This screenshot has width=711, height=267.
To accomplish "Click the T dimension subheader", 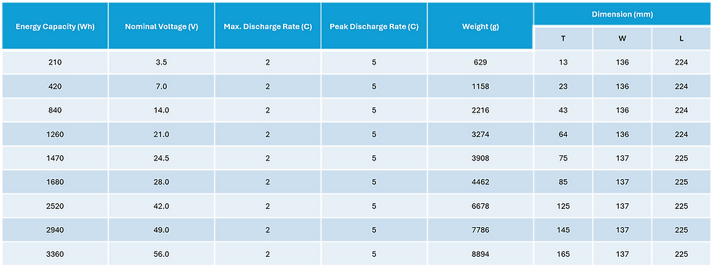I will coord(563,38).
